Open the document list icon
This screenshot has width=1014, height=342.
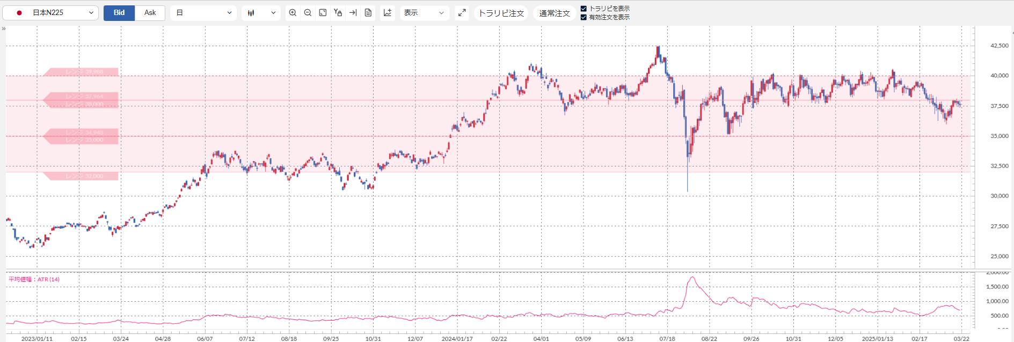tap(368, 12)
